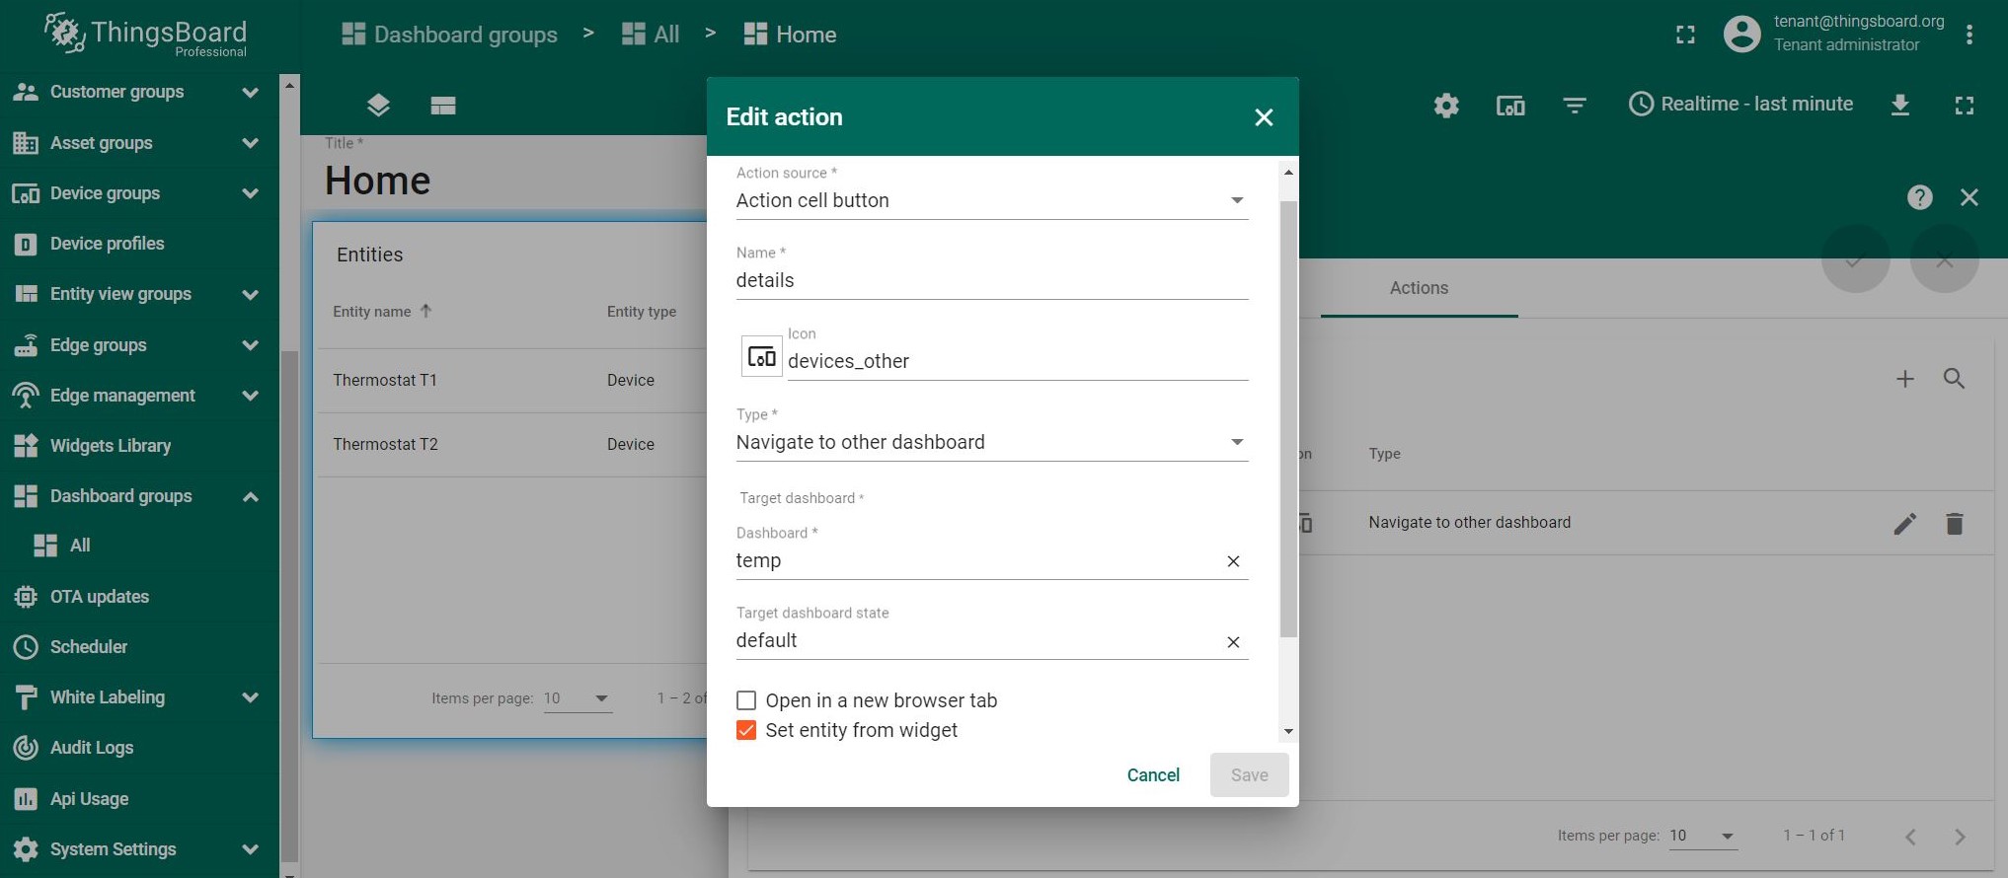The height and width of the screenshot is (878, 2008).
Task: Click the export dashboard download icon
Action: point(1900,105)
